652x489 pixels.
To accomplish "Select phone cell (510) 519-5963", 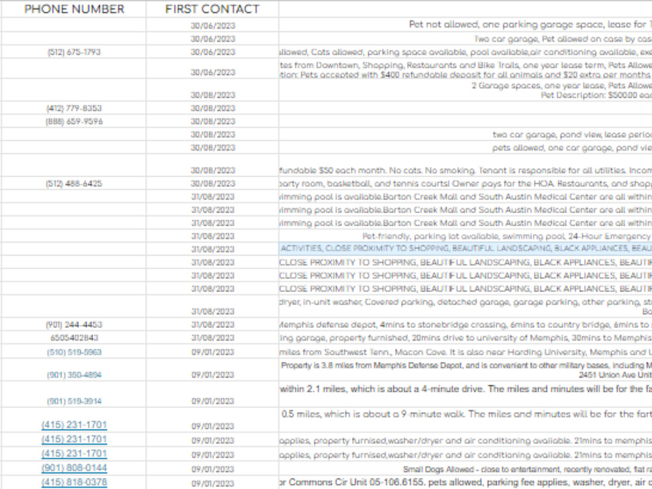I will [x=74, y=352].
